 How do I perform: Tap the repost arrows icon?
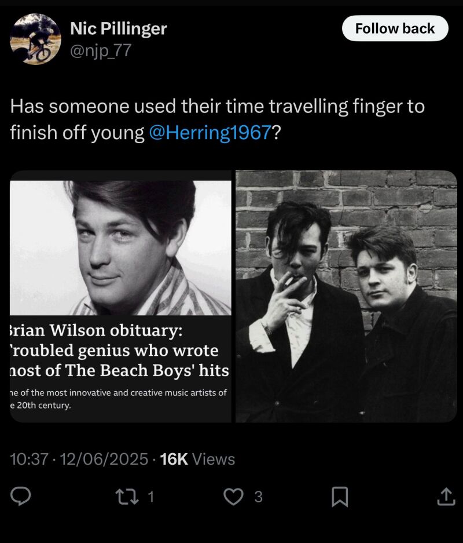[x=123, y=496]
